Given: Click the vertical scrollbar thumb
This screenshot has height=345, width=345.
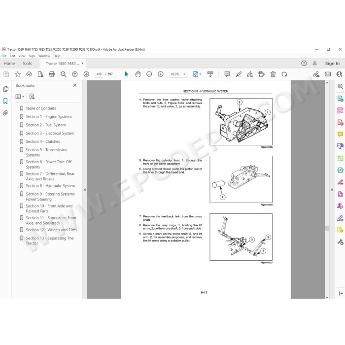Looking at the screenshot, I should (x=327, y=228).
